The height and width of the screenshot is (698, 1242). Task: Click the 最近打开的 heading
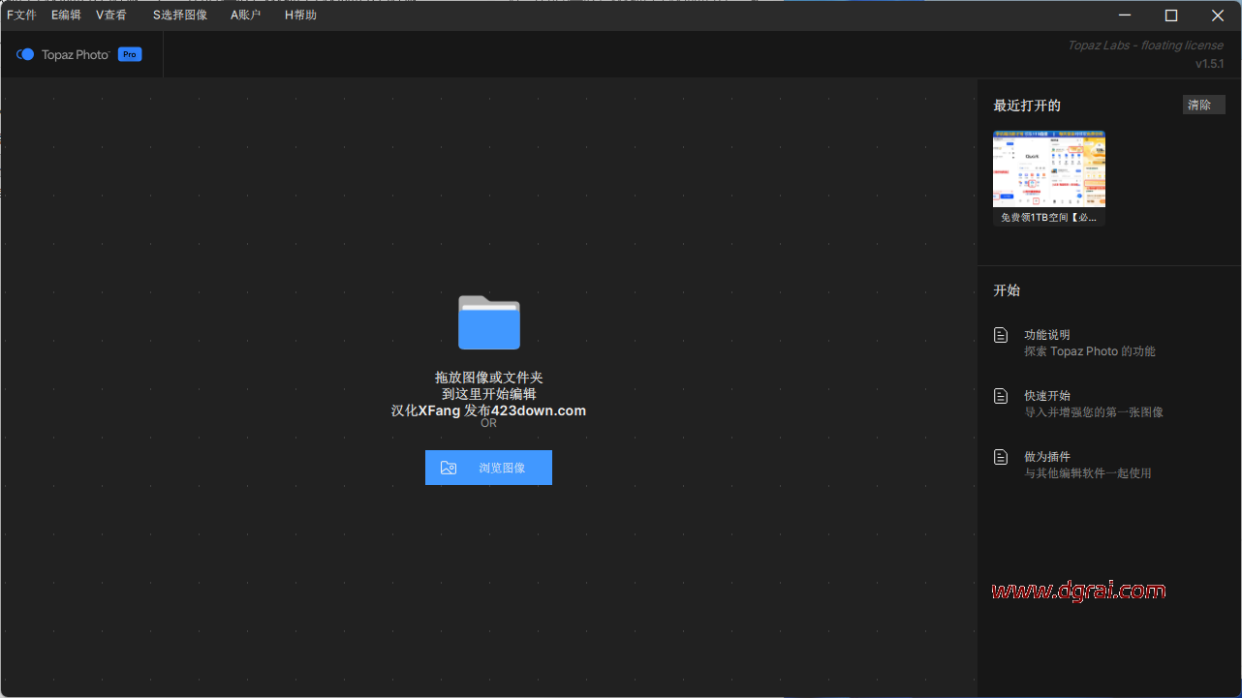point(1027,106)
